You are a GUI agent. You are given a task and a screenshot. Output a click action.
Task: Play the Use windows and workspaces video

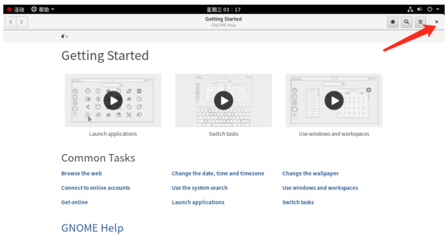334,100
